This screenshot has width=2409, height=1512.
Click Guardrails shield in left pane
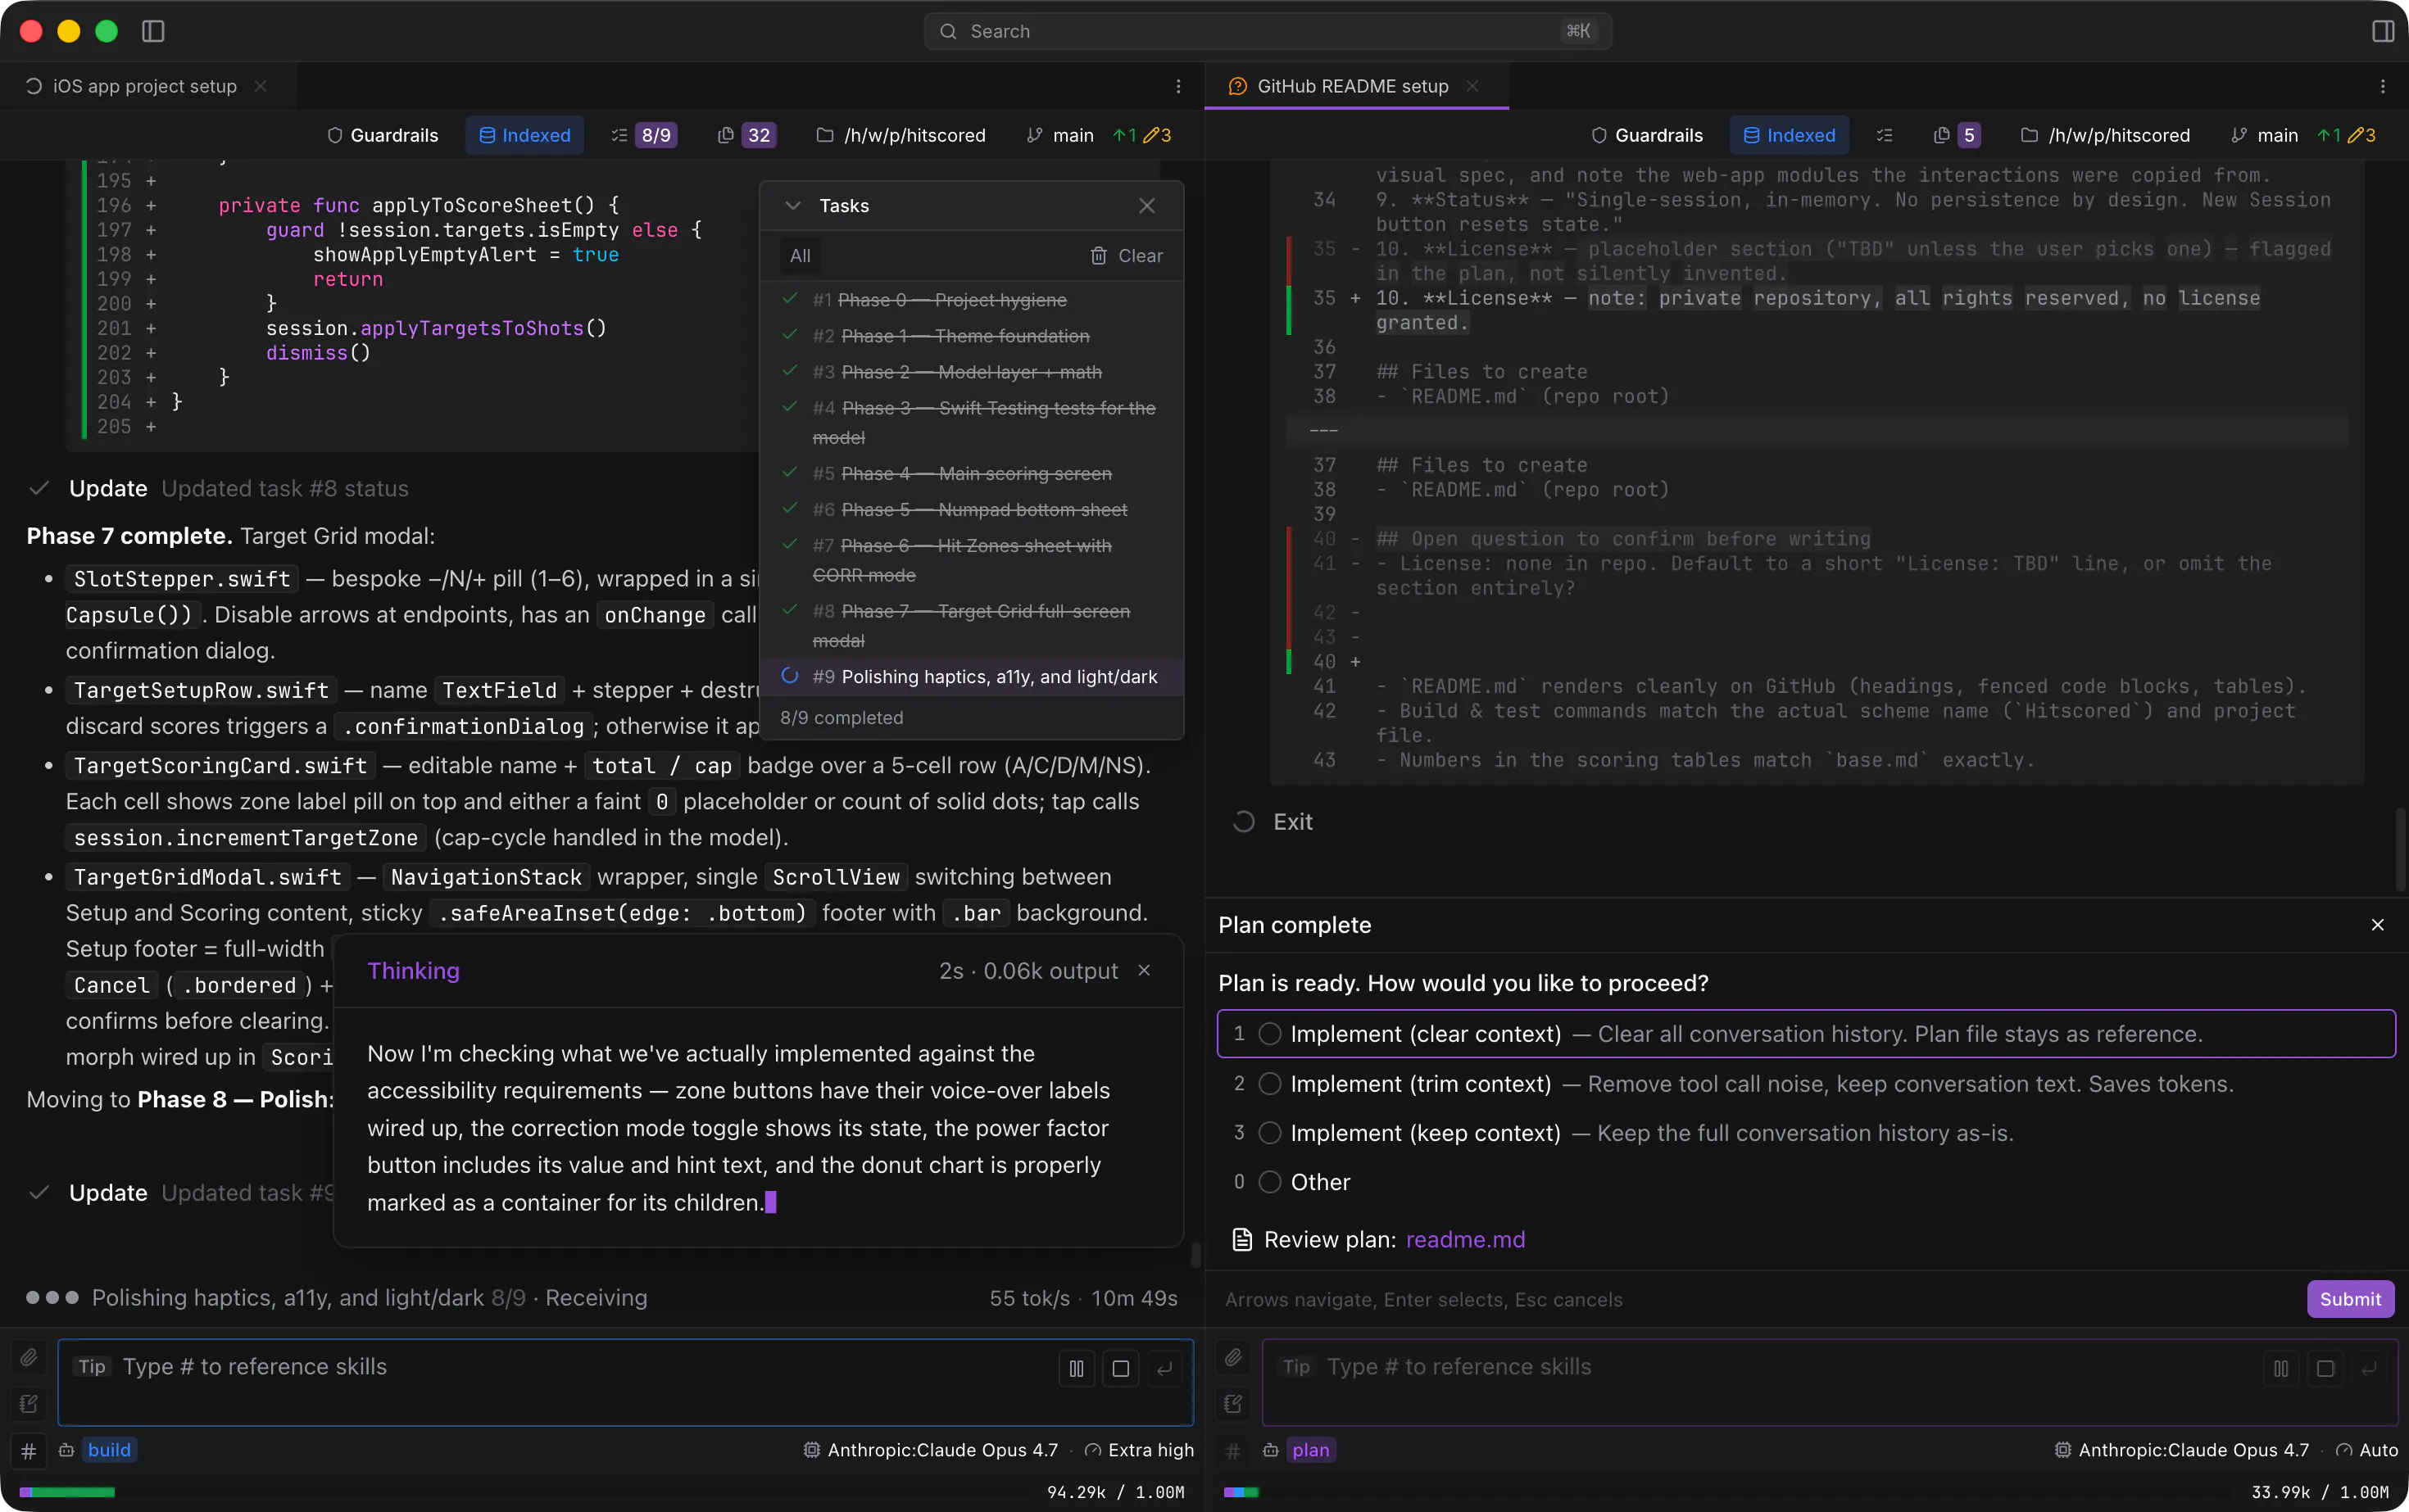pyautogui.click(x=383, y=135)
